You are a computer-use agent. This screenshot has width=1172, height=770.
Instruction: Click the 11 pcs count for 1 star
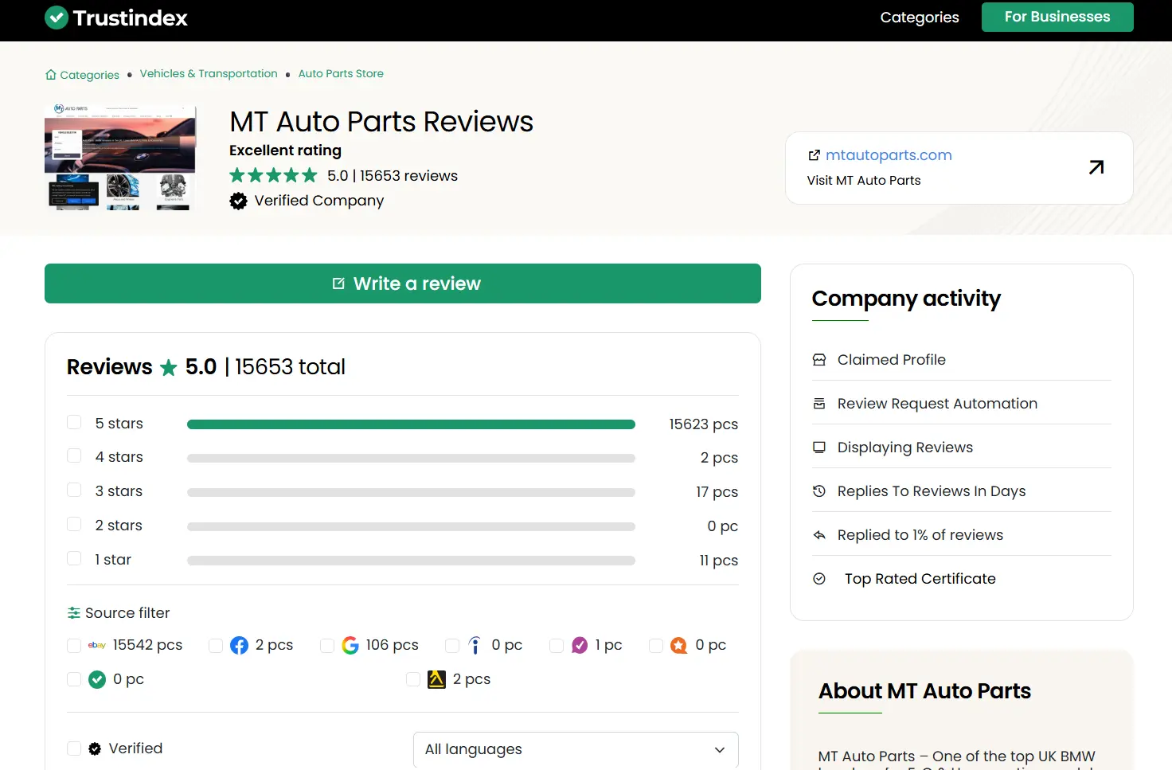(718, 561)
